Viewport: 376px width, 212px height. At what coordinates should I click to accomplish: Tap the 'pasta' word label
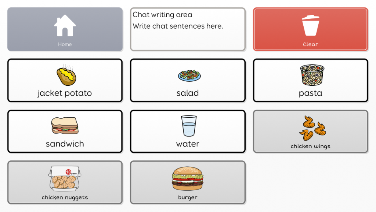point(310,93)
